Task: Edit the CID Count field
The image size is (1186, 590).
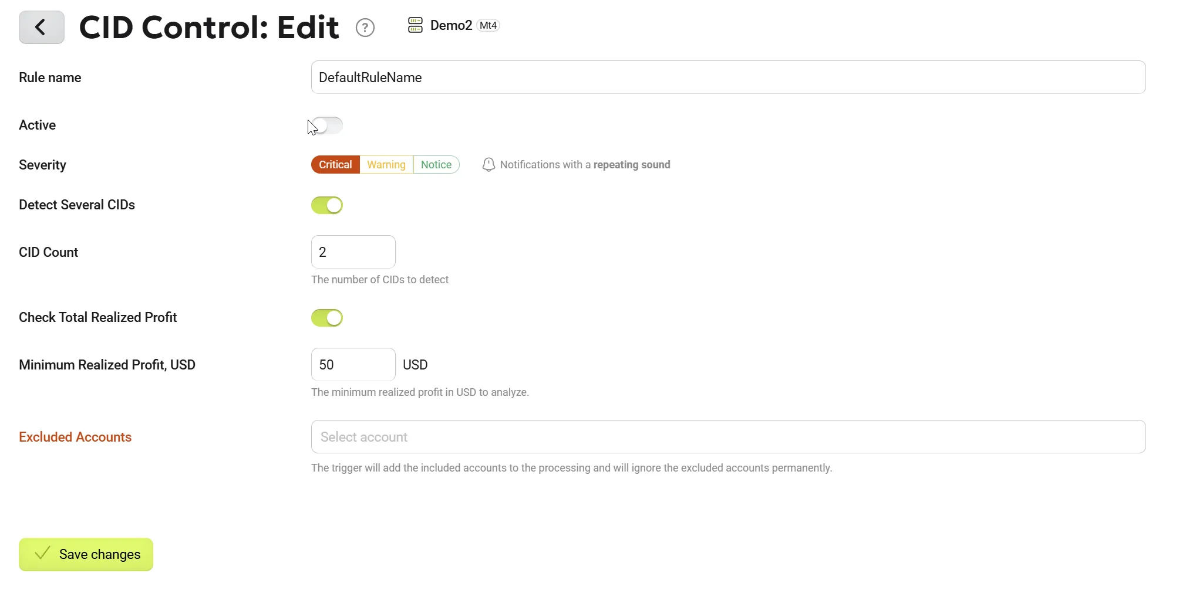Action: point(353,252)
